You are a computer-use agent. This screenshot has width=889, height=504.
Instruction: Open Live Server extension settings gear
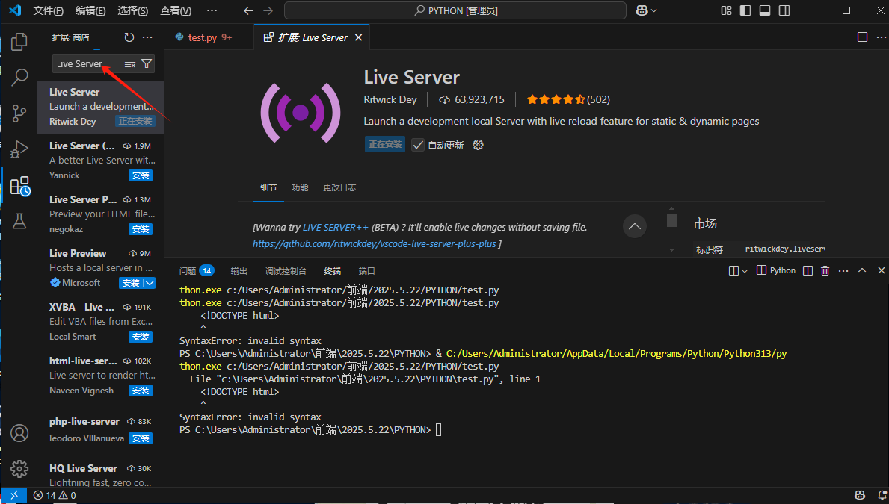(x=478, y=145)
